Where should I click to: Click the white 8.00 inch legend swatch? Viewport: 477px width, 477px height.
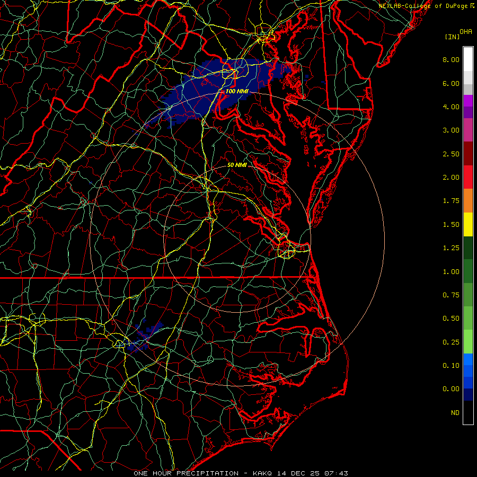pyautogui.click(x=468, y=59)
